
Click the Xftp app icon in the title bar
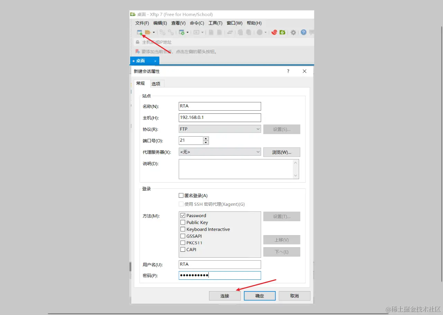click(x=133, y=14)
